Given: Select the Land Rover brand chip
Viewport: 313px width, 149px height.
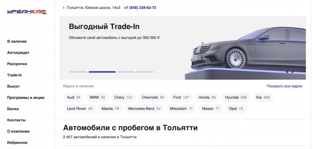Looking at the screenshot, I should [x=80, y=109].
